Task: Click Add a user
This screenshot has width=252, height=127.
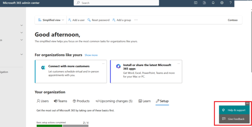Action: point(77,20)
